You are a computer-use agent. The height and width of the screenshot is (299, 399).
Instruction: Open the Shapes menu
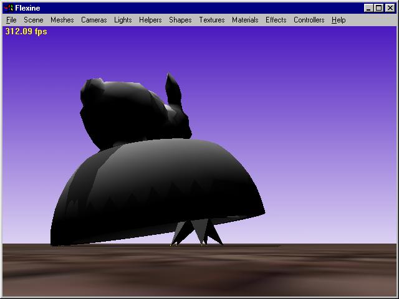pos(180,20)
